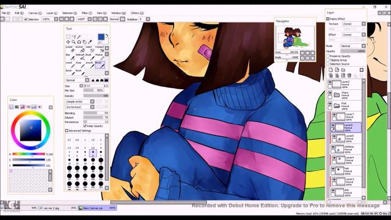Select the Rotate canvas tool
Image resolution: width=391 pixels, height=220 pixels.
pyautogui.click(x=79, y=42)
